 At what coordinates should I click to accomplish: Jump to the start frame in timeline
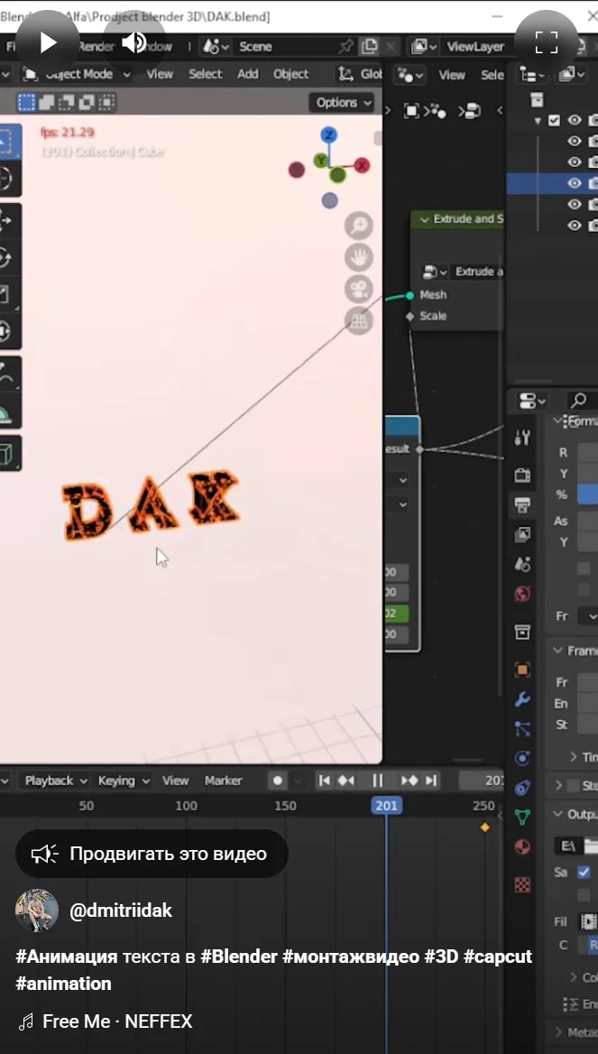[x=325, y=781]
